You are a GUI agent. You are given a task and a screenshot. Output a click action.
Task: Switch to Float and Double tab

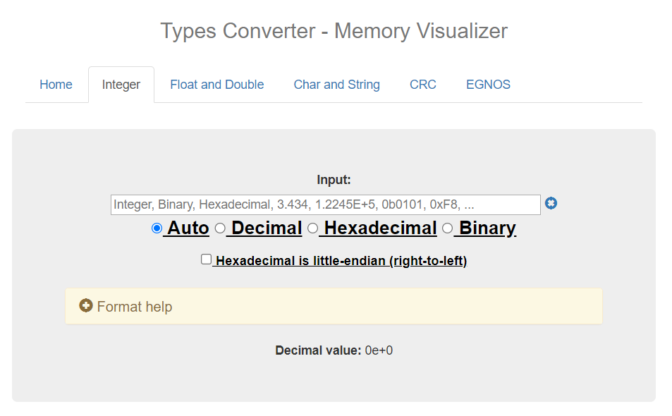click(216, 85)
